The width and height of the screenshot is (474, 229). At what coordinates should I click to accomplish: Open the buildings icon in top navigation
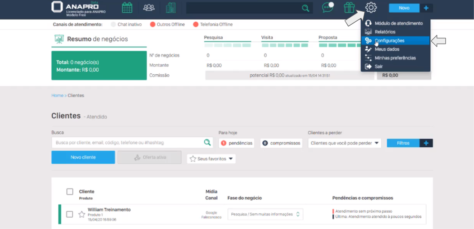(x=171, y=8)
